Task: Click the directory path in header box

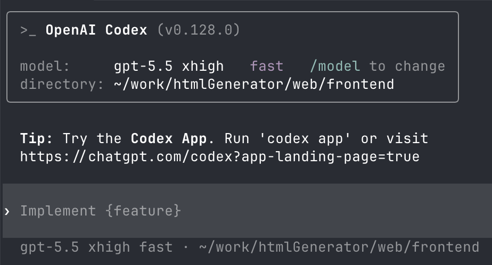Action: [254, 85]
